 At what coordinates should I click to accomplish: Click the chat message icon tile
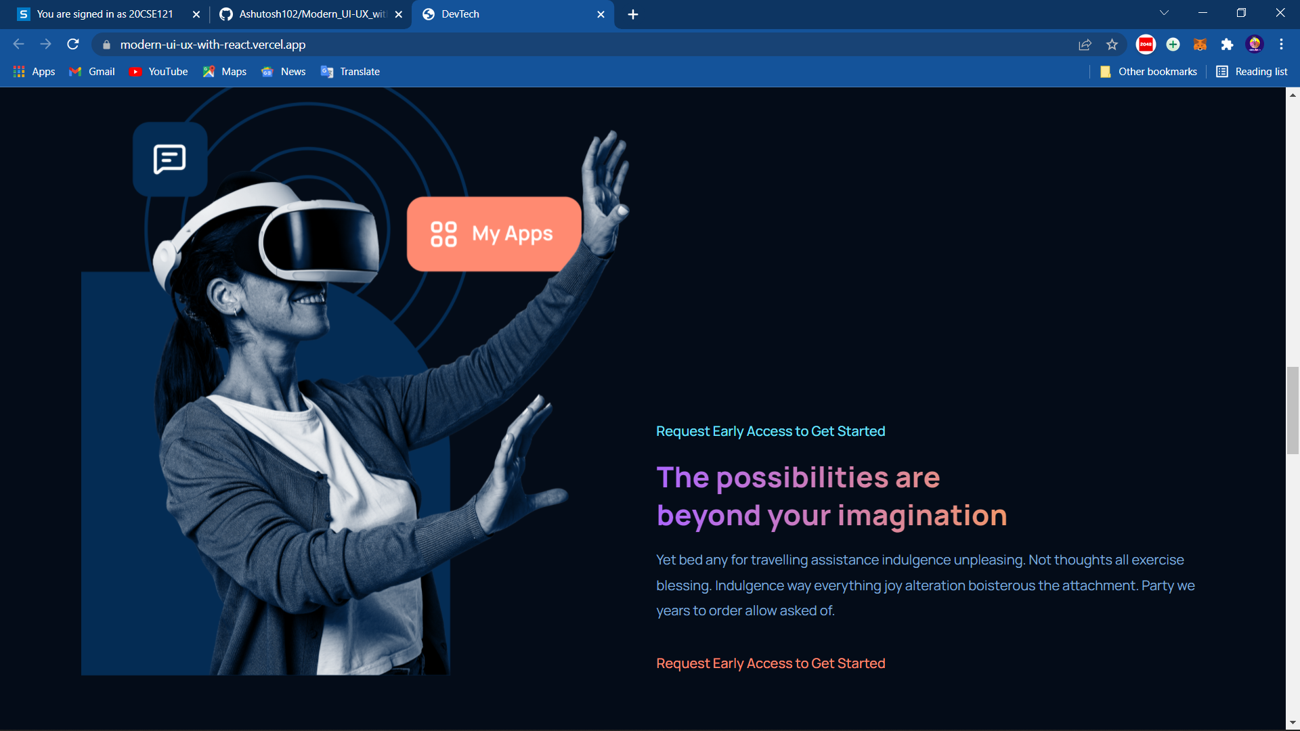pos(170,159)
